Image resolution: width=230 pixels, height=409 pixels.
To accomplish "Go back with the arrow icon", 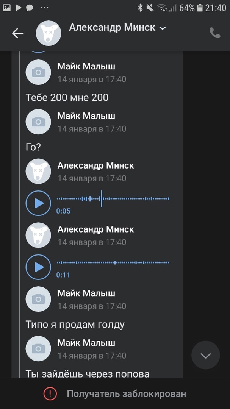I will coord(18,33).
